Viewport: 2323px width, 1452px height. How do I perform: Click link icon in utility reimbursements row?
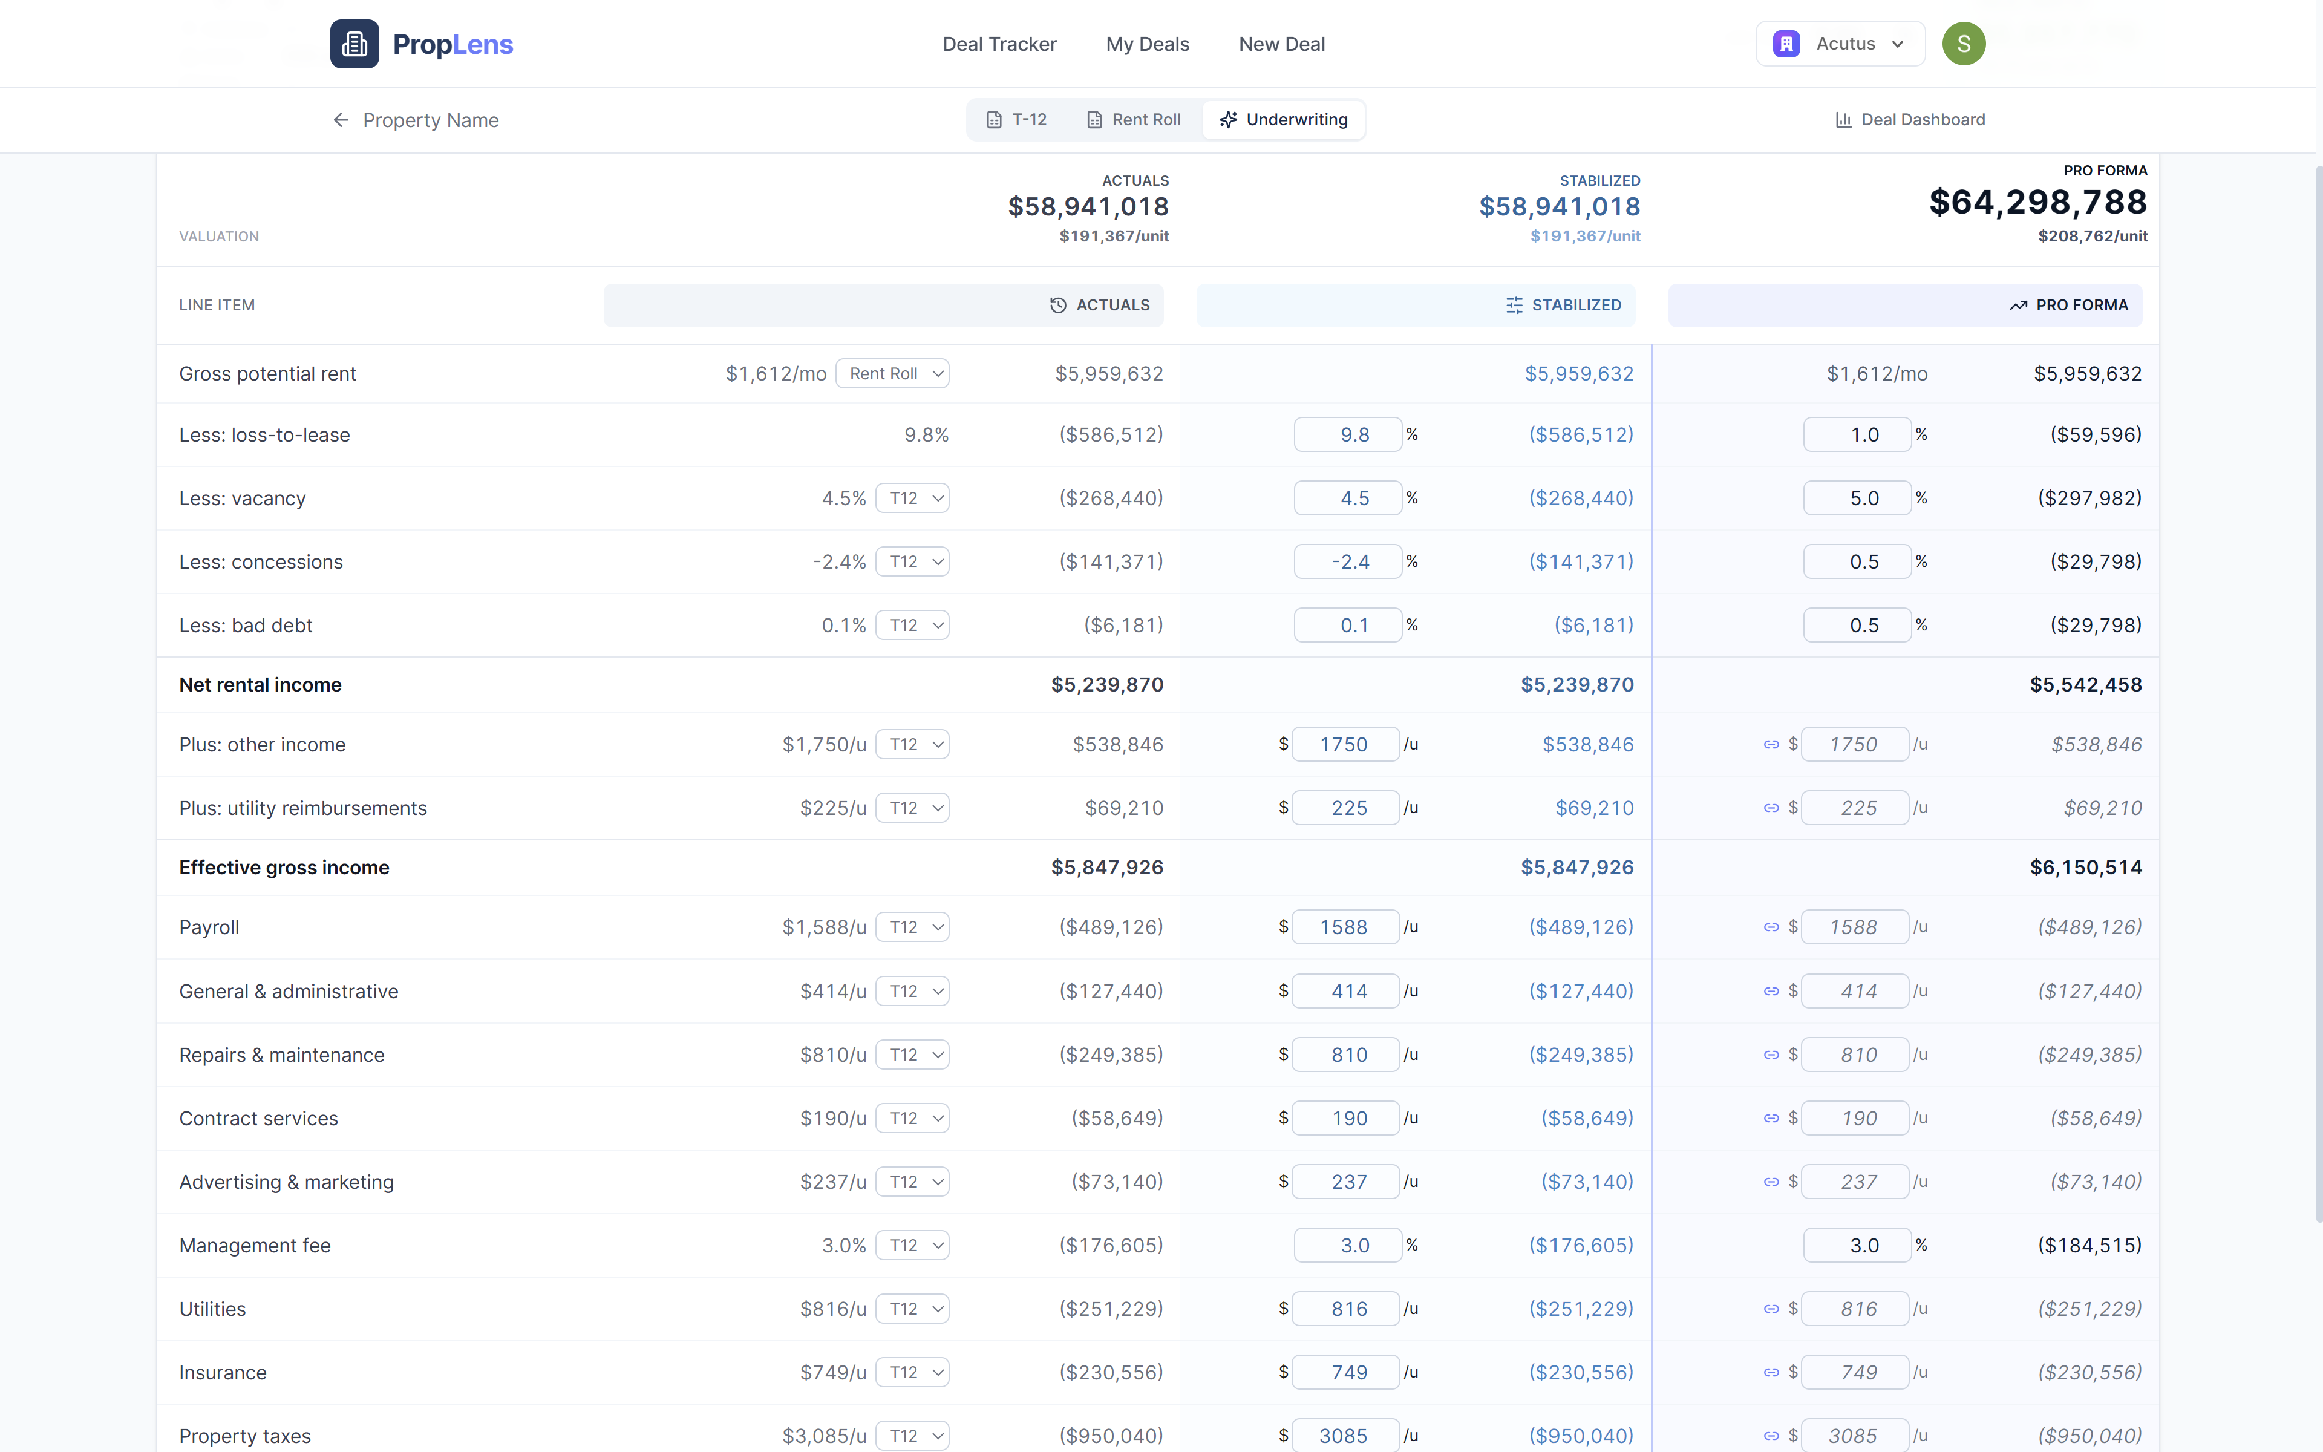coord(1771,809)
